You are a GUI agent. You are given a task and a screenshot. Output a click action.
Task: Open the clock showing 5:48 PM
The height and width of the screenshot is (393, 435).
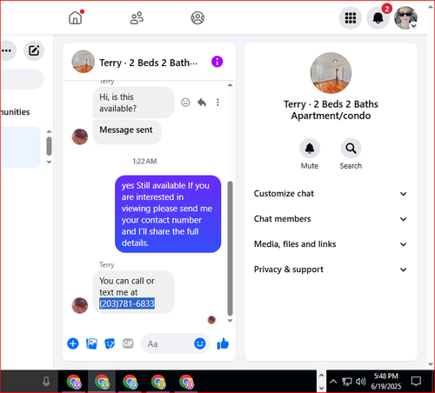[386, 381]
